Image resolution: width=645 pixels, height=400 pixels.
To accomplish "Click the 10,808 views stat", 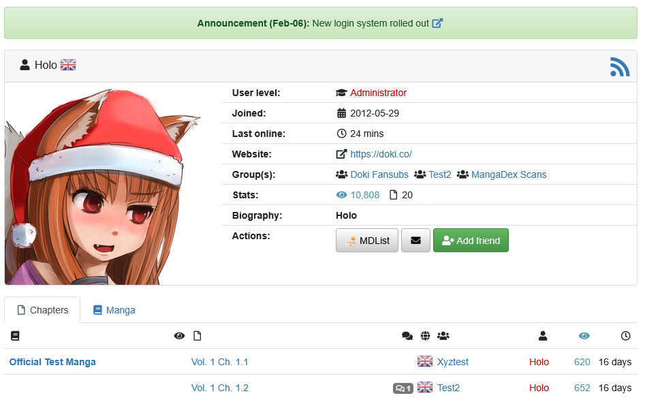I will click(365, 195).
